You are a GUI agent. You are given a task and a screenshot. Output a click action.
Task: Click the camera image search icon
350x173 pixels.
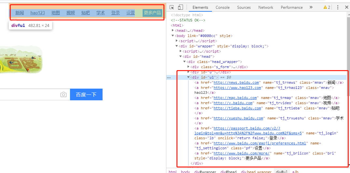[x=63, y=95]
